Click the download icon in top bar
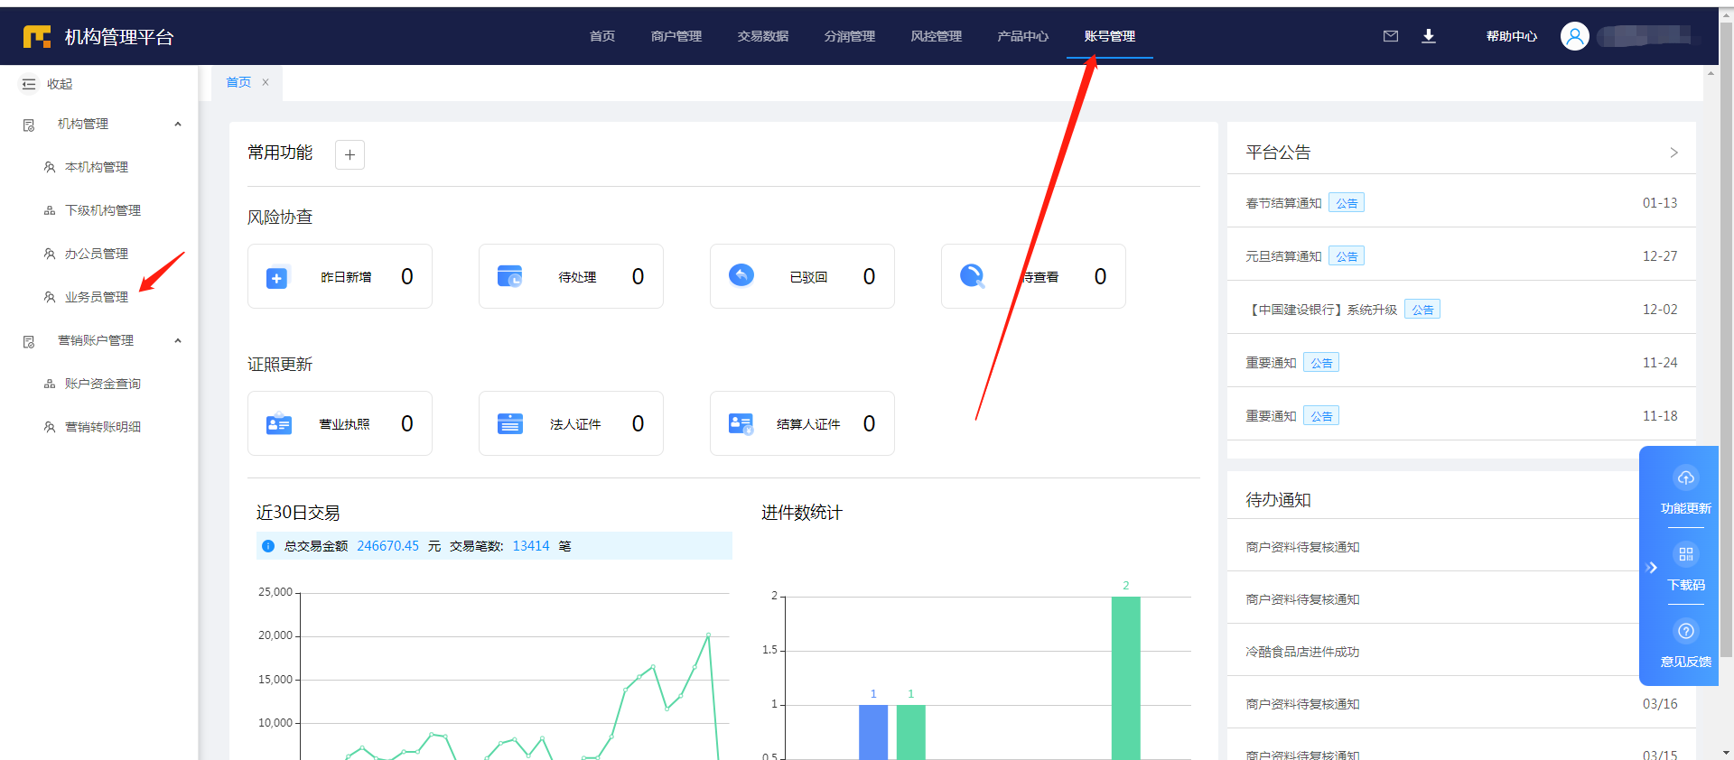The width and height of the screenshot is (1734, 760). coord(1428,36)
